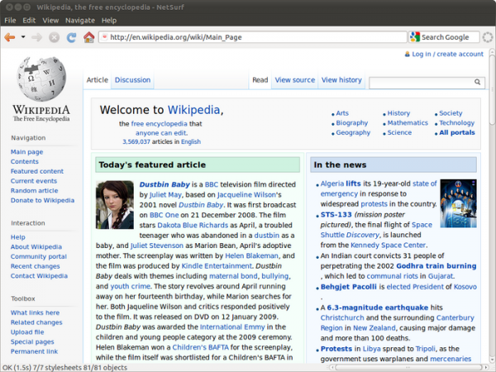Reload the page with the refresh icon

pos(69,37)
